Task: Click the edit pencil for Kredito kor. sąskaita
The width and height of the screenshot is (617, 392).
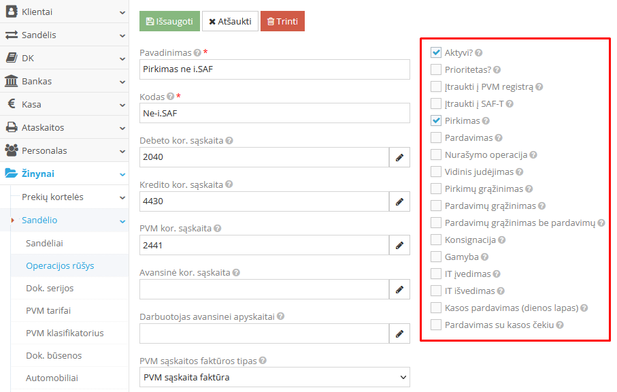Action: pos(399,201)
